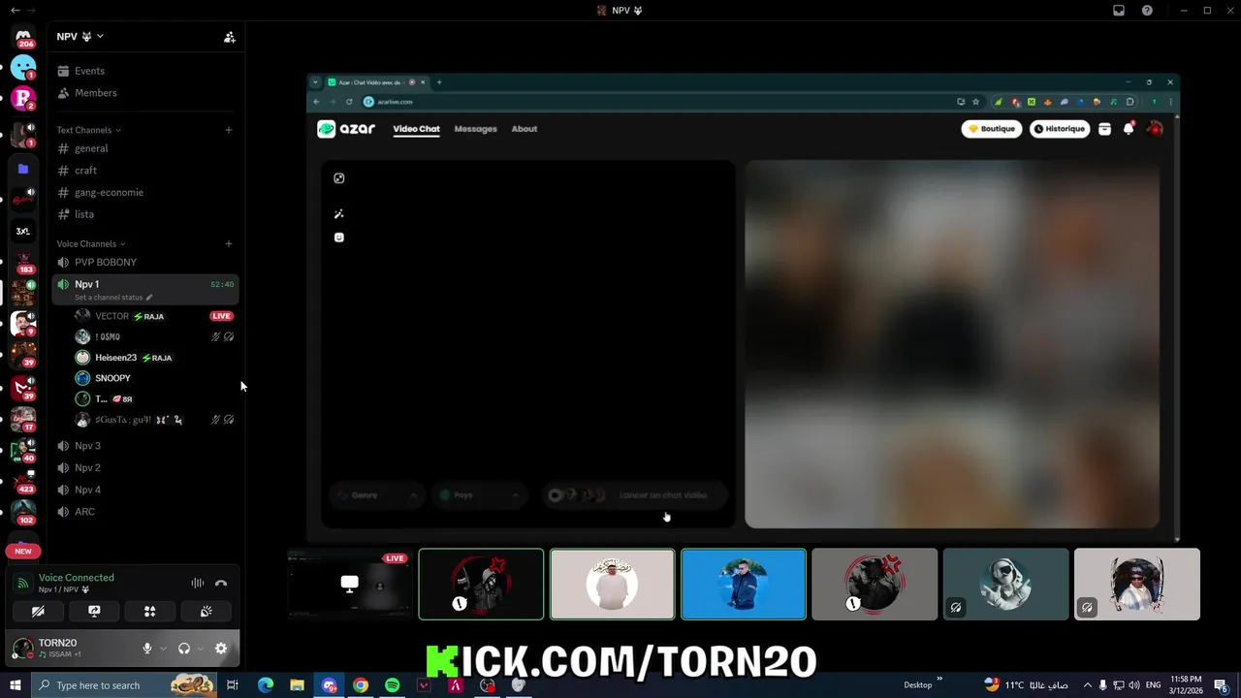Open Discord user settings gear
Viewport: 1241px width, 698px height.
[x=221, y=649]
